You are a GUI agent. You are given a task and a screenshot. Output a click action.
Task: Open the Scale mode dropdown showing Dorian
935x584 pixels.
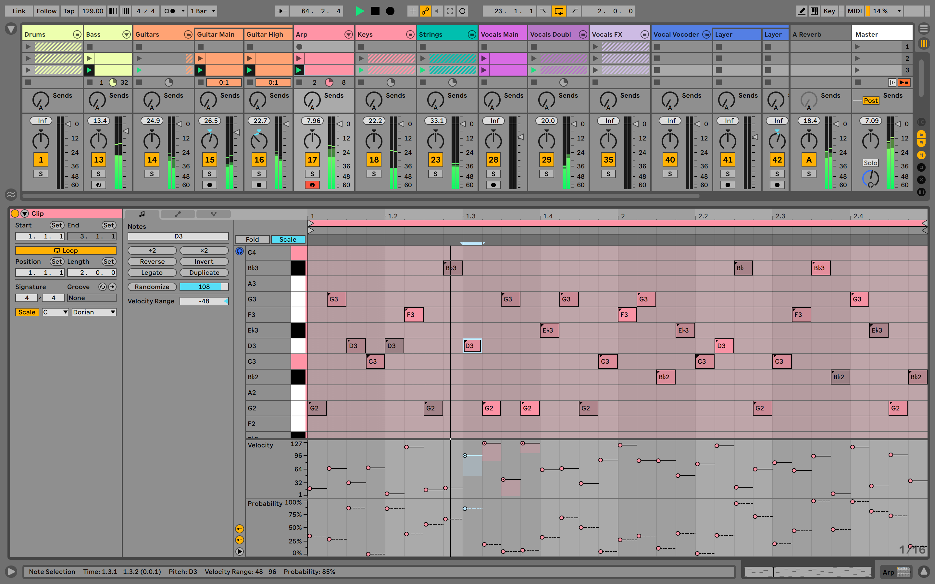point(92,311)
